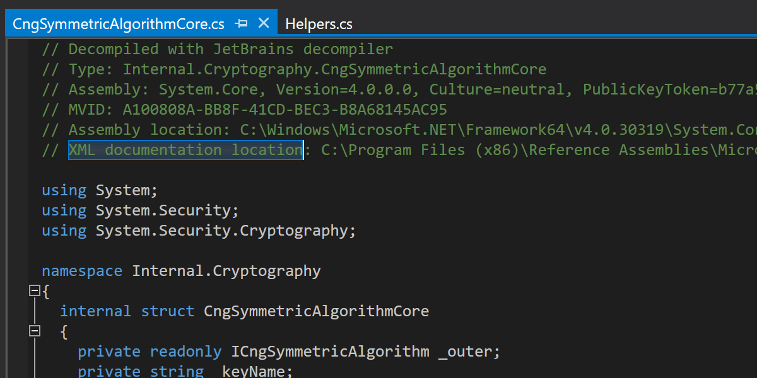Collapse the CngSymmetricAlgorithmCore struct block

coord(35,331)
